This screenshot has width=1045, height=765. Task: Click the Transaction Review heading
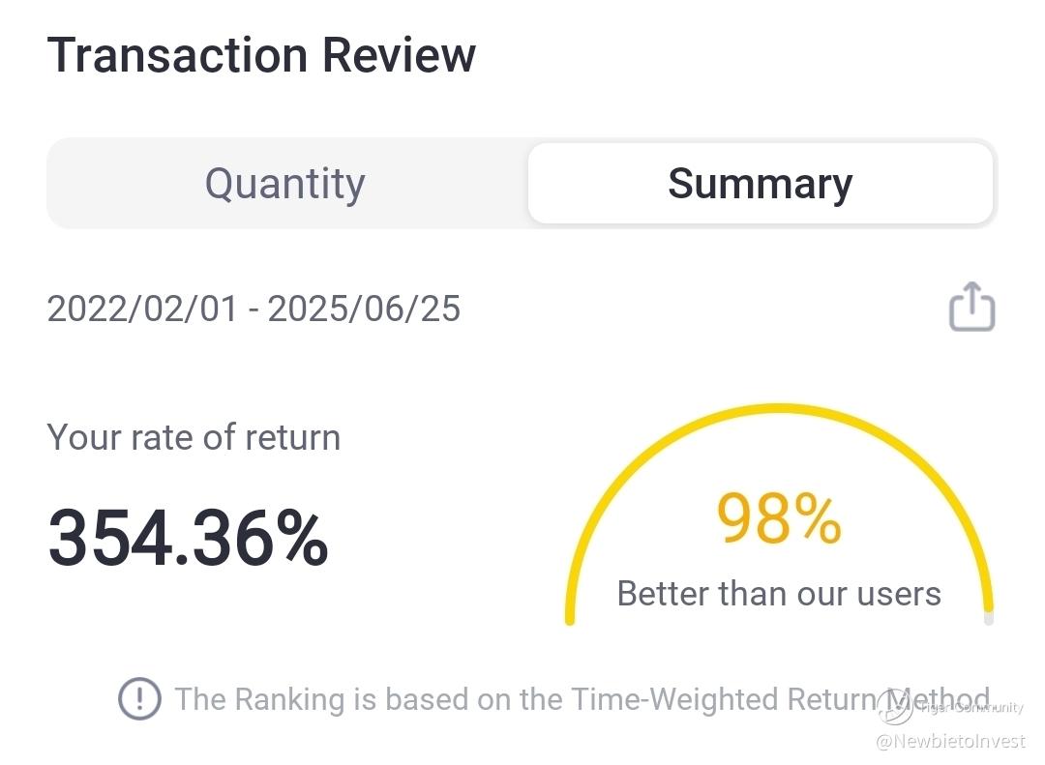point(261,54)
